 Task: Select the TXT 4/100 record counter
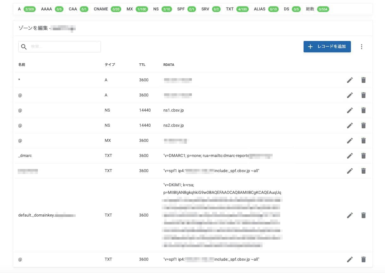237,9
